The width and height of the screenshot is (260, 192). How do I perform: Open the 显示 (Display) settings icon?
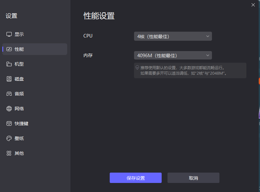point(9,34)
